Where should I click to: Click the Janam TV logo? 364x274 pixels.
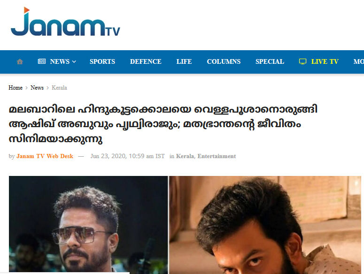tap(65, 22)
